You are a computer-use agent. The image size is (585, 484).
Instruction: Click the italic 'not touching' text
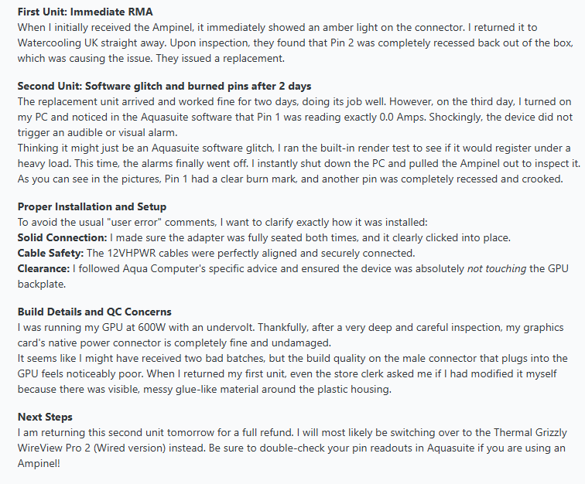497,269
